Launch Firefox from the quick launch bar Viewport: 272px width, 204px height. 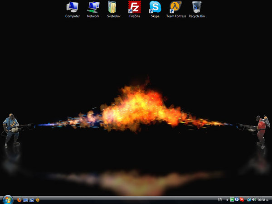[x=19, y=200]
